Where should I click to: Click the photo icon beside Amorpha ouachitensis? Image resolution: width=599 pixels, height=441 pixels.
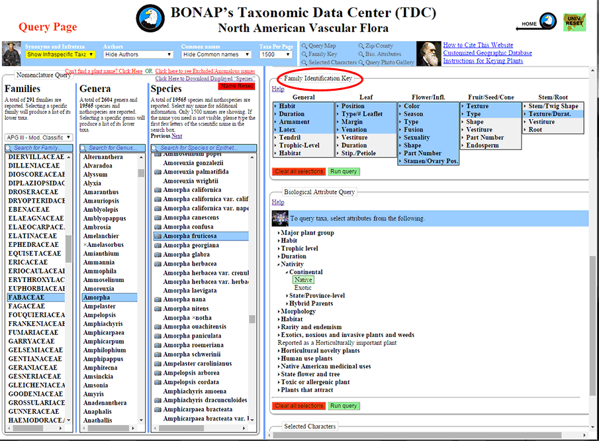click(x=158, y=327)
